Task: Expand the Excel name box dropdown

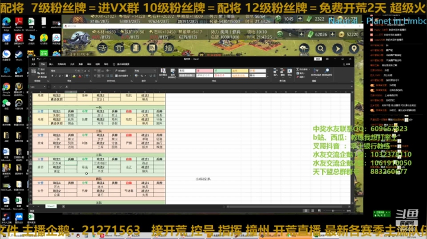Action: pos(44,86)
